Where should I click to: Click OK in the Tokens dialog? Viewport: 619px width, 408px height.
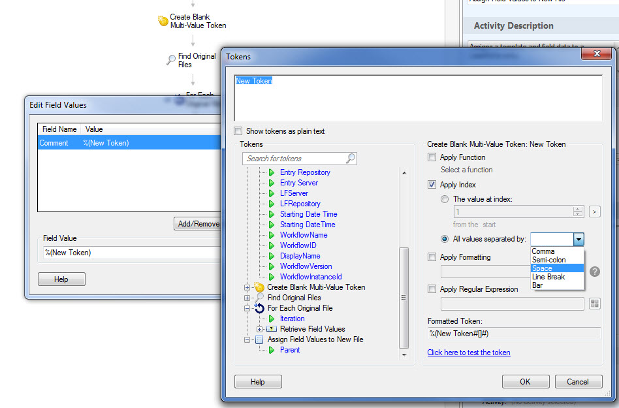point(525,382)
